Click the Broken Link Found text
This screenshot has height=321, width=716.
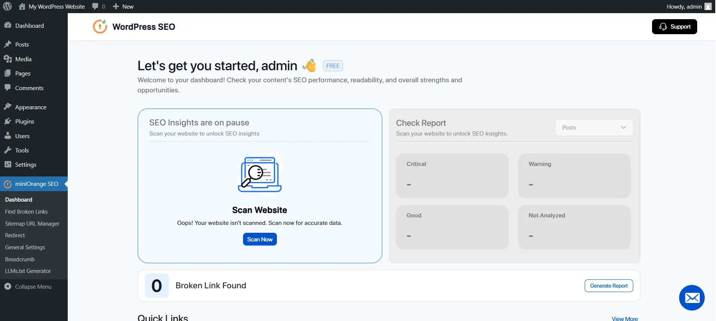click(211, 286)
